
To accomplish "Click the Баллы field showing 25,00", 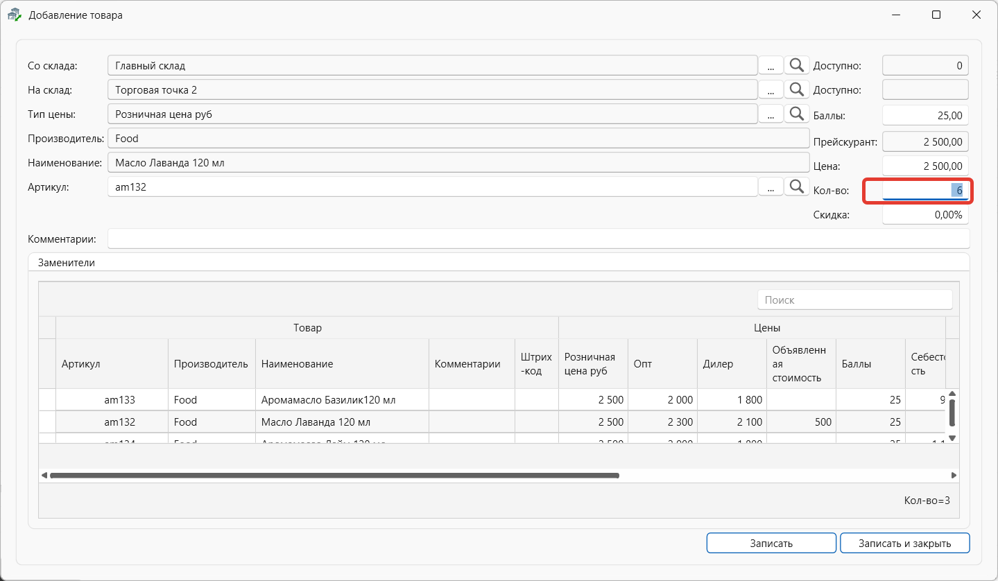I will click(925, 116).
